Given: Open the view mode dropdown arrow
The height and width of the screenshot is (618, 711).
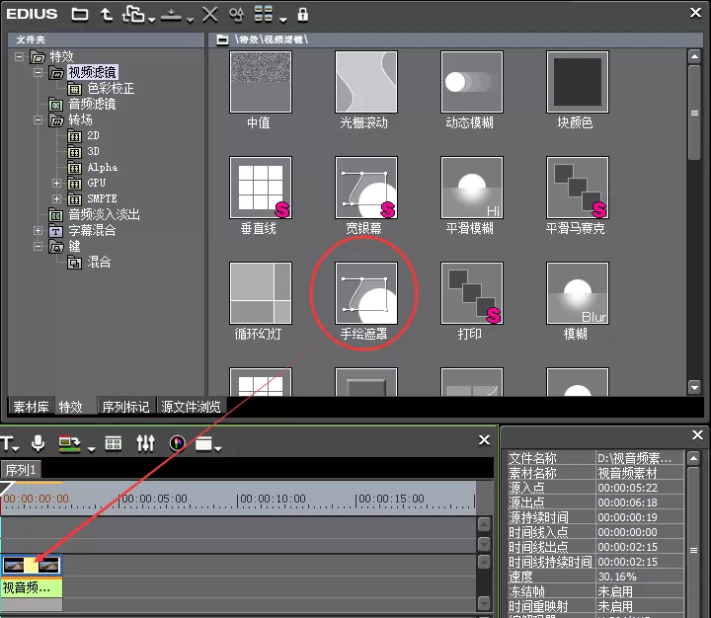Looking at the screenshot, I should pos(283,19).
